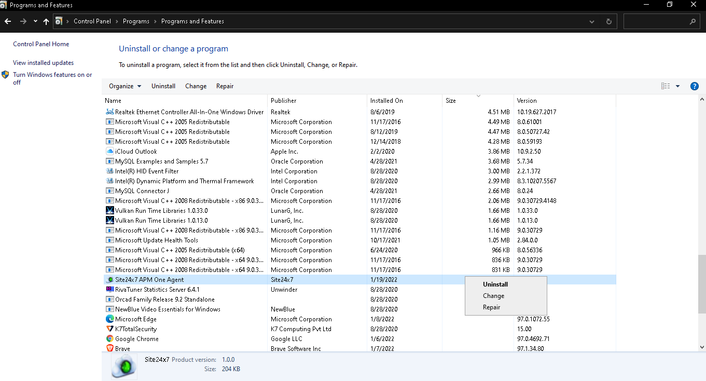Click the Microsoft Edge icon

pyautogui.click(x=109, y=319)
